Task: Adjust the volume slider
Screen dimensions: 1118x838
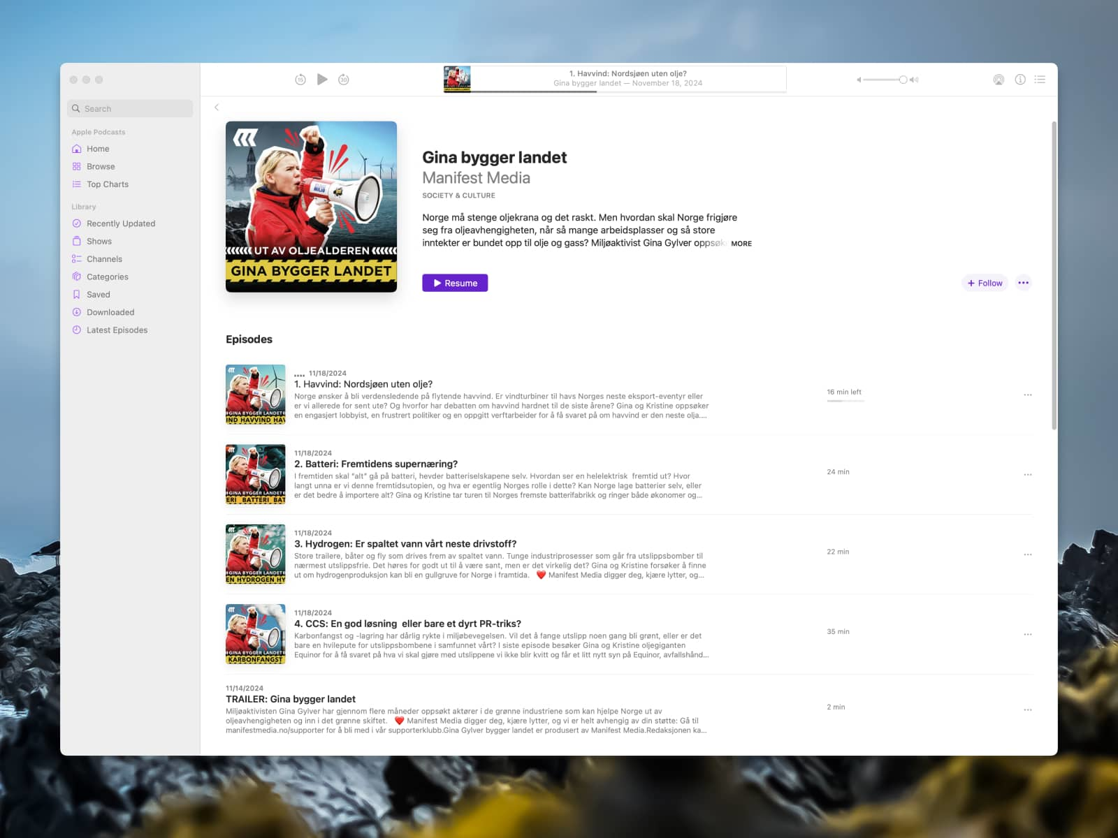Action: pos(885,80)
